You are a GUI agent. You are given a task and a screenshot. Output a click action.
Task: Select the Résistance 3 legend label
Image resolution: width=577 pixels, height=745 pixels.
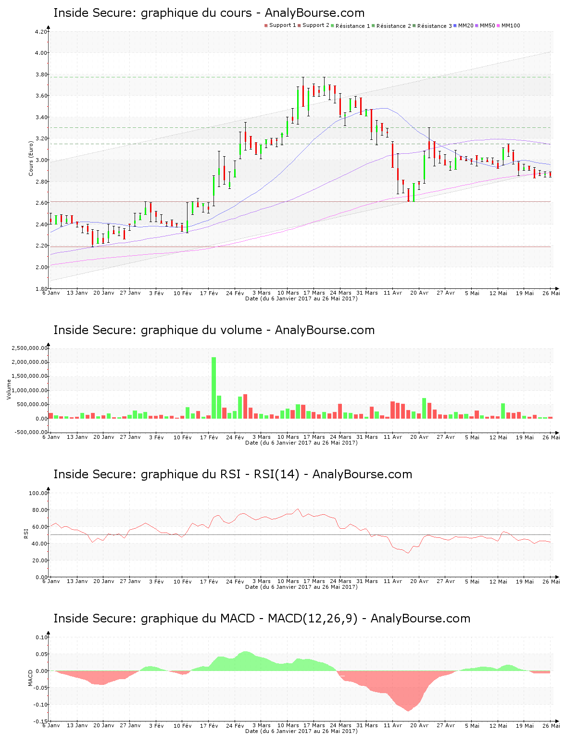[x=435, y=26]
